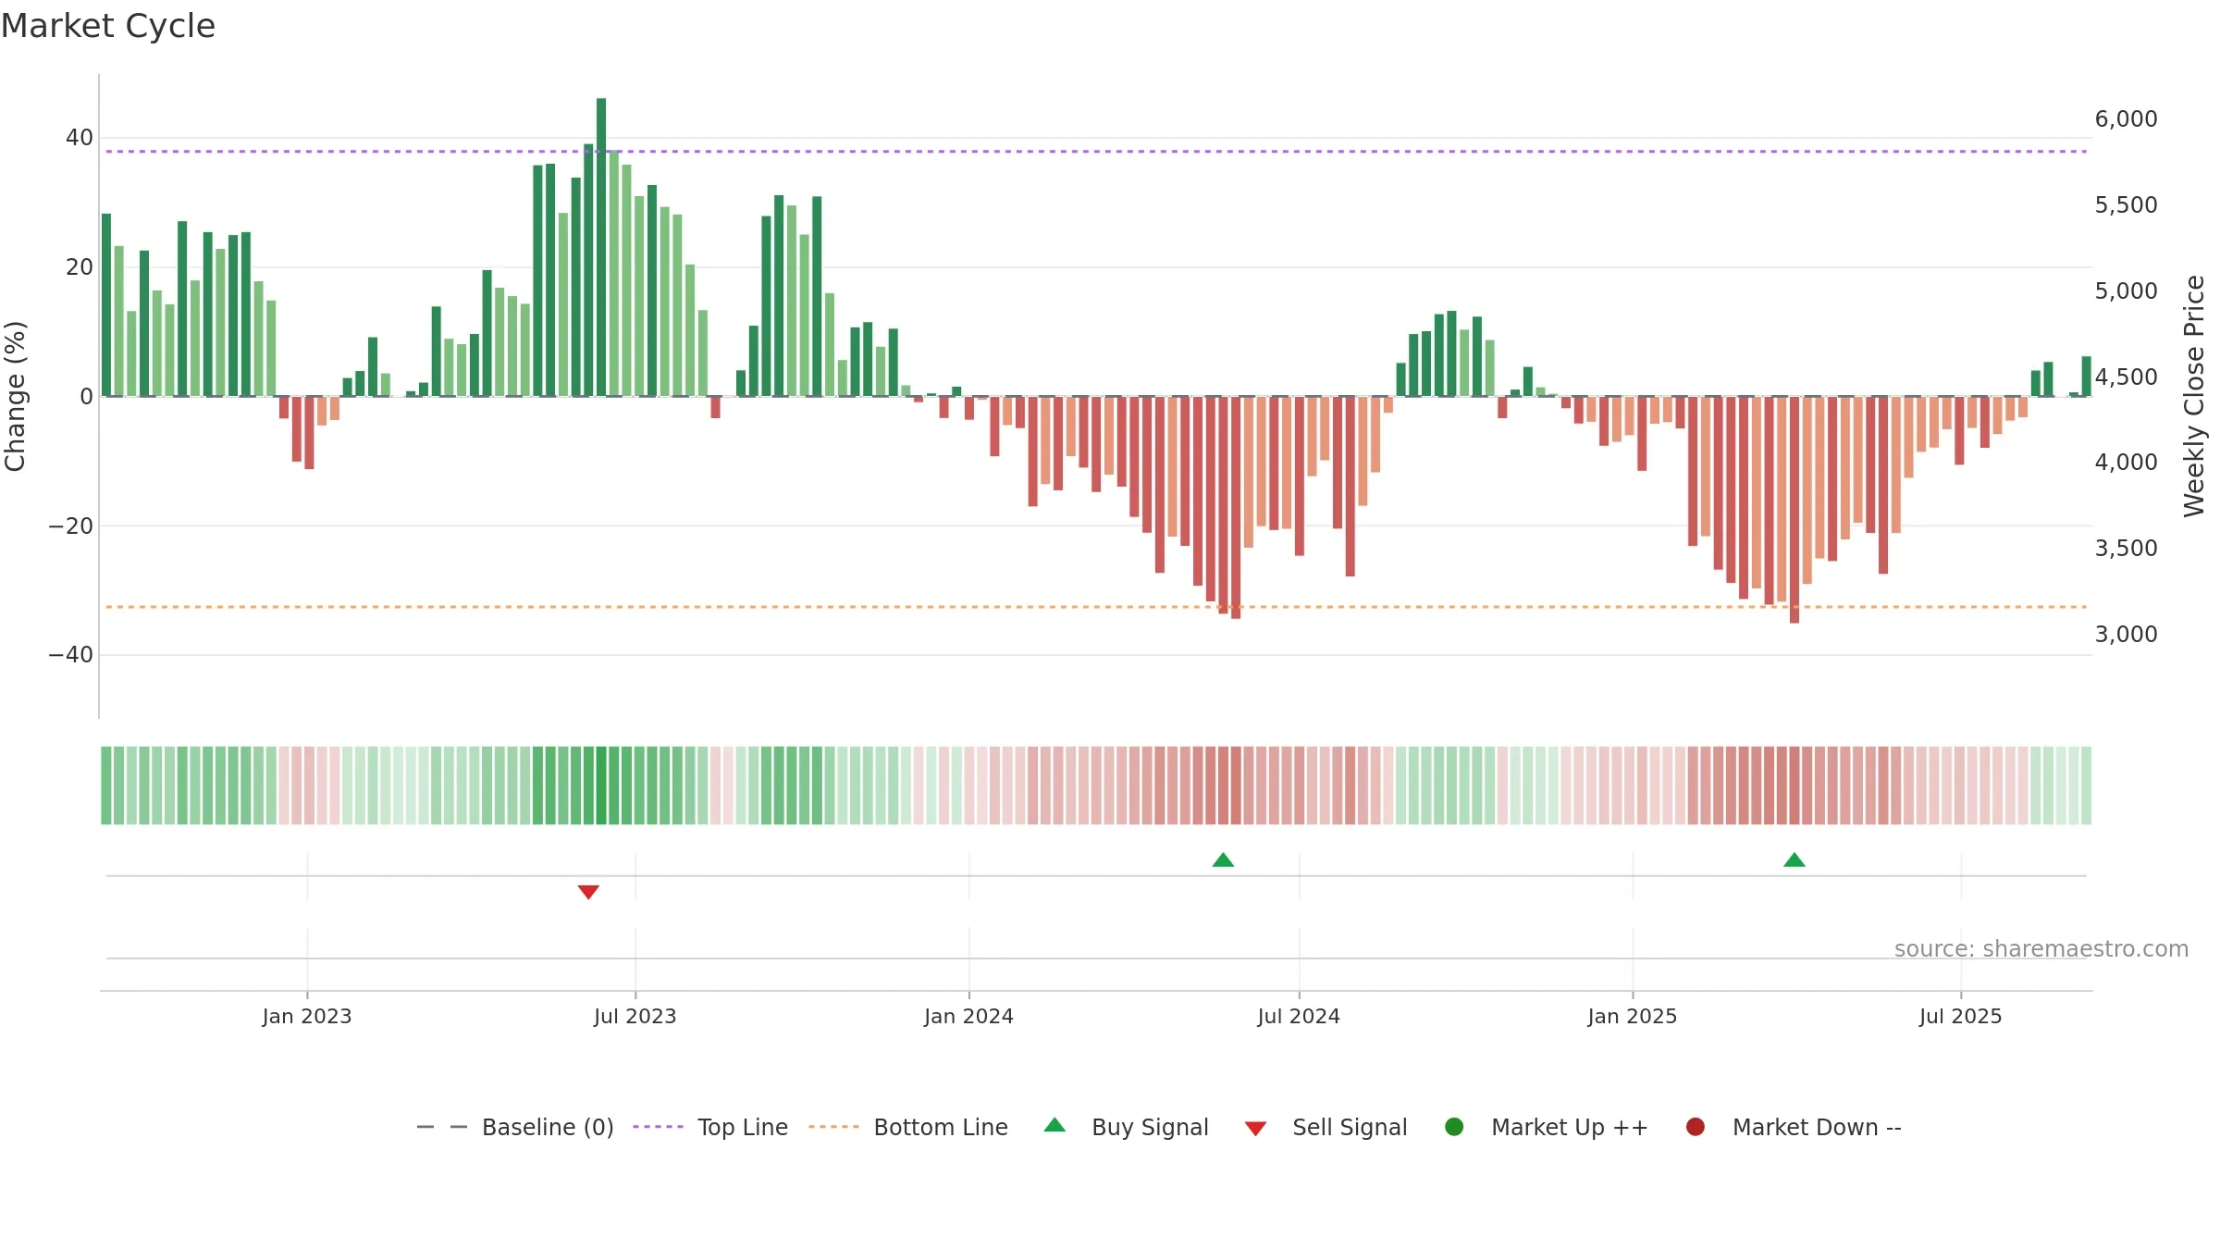Click the Baseline (0) legend dash icon

click(442, 1127)
